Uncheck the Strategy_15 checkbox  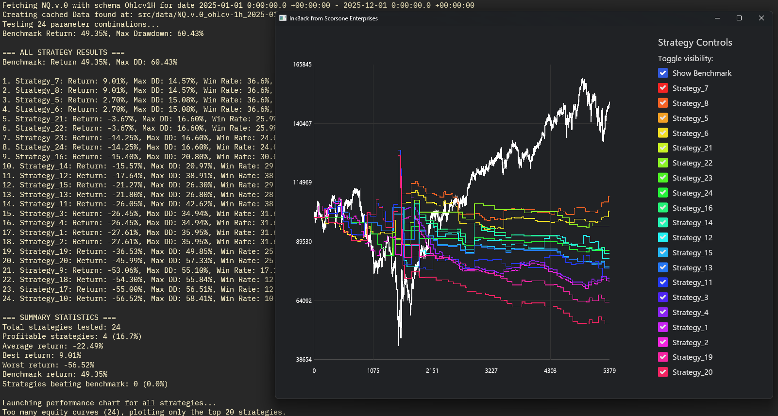(663, 252)
